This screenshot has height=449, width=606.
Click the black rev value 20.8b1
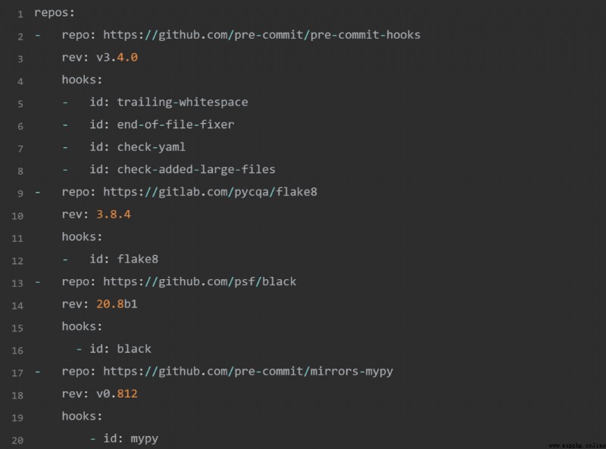pyautogui.click(x=117, y=304)
